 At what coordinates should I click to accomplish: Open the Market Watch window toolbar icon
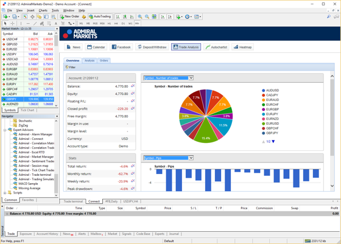pos(25,16)
